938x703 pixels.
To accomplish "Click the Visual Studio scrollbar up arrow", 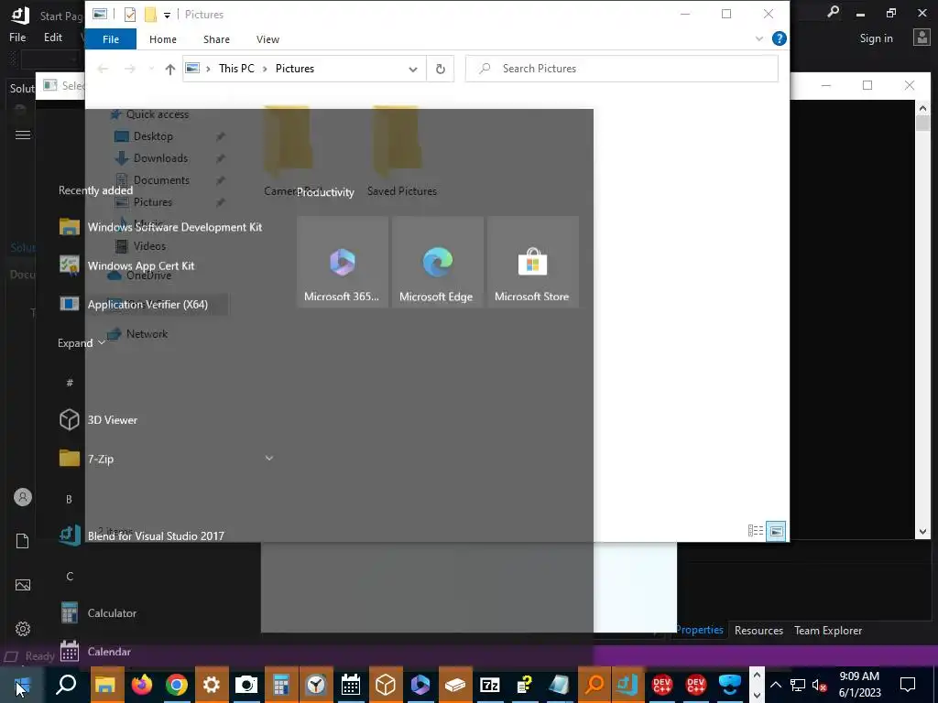I will [922, 108].
